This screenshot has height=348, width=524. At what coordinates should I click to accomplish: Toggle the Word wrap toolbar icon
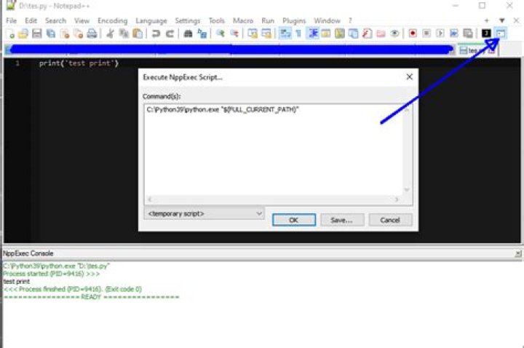285,33
